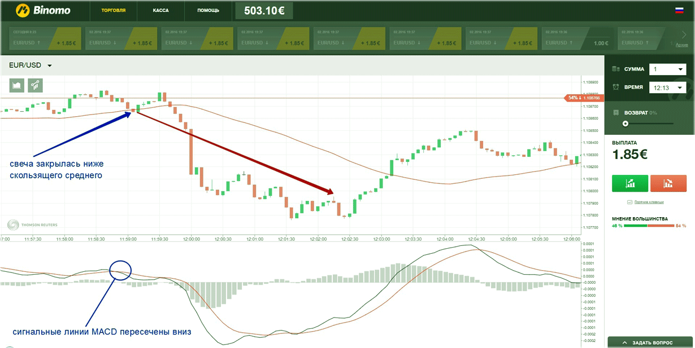Screen dimensions: 695x348
Task: Click the Russian flag language icon
Action: click(x=679, y=10)
